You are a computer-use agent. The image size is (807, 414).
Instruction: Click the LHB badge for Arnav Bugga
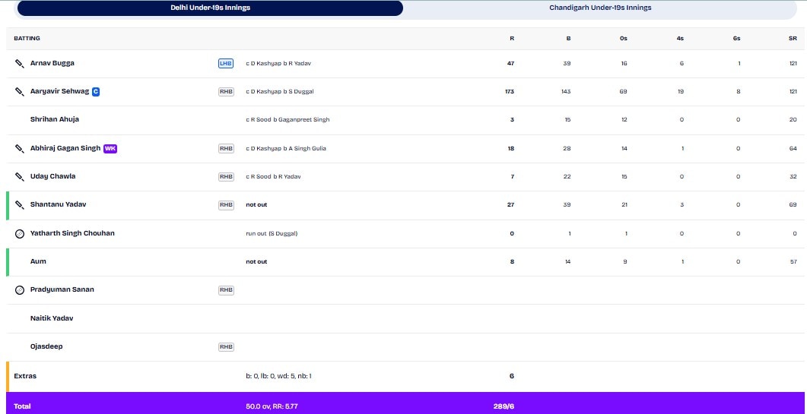[226, 64]
